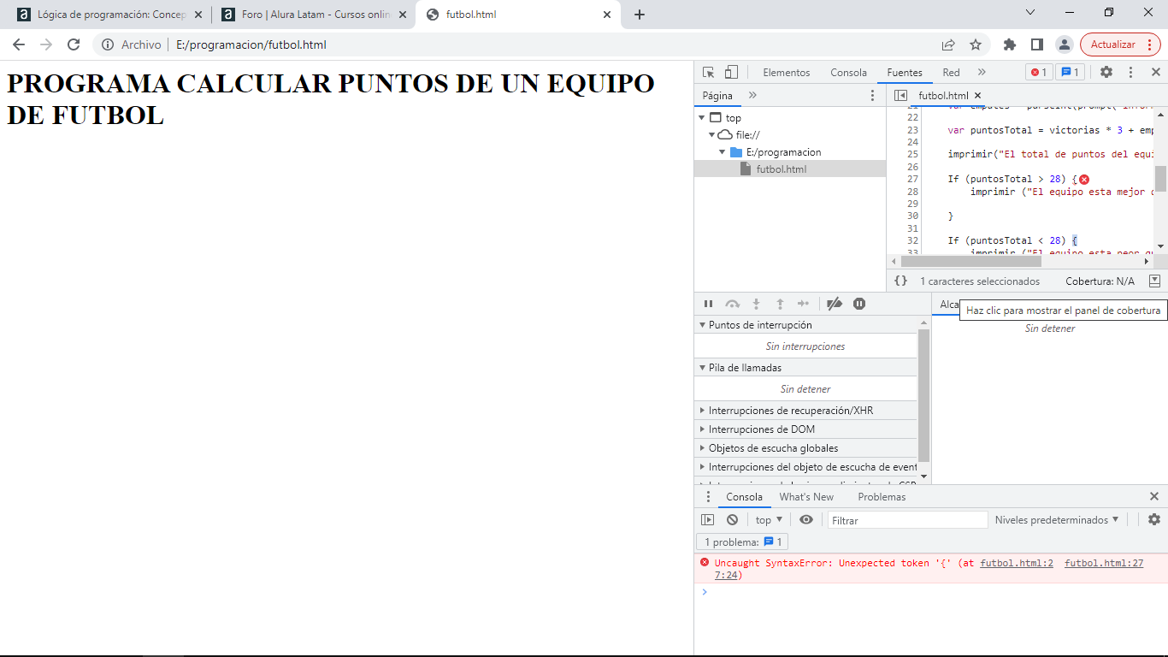The width and height of the screenshot is (1168, 657).
Task: Reload the page in Chrome
Action: point(74,44)
